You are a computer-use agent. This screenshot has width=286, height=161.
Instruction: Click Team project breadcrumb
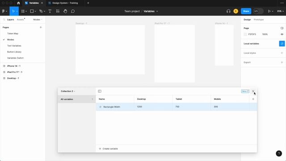click(132, 11)
